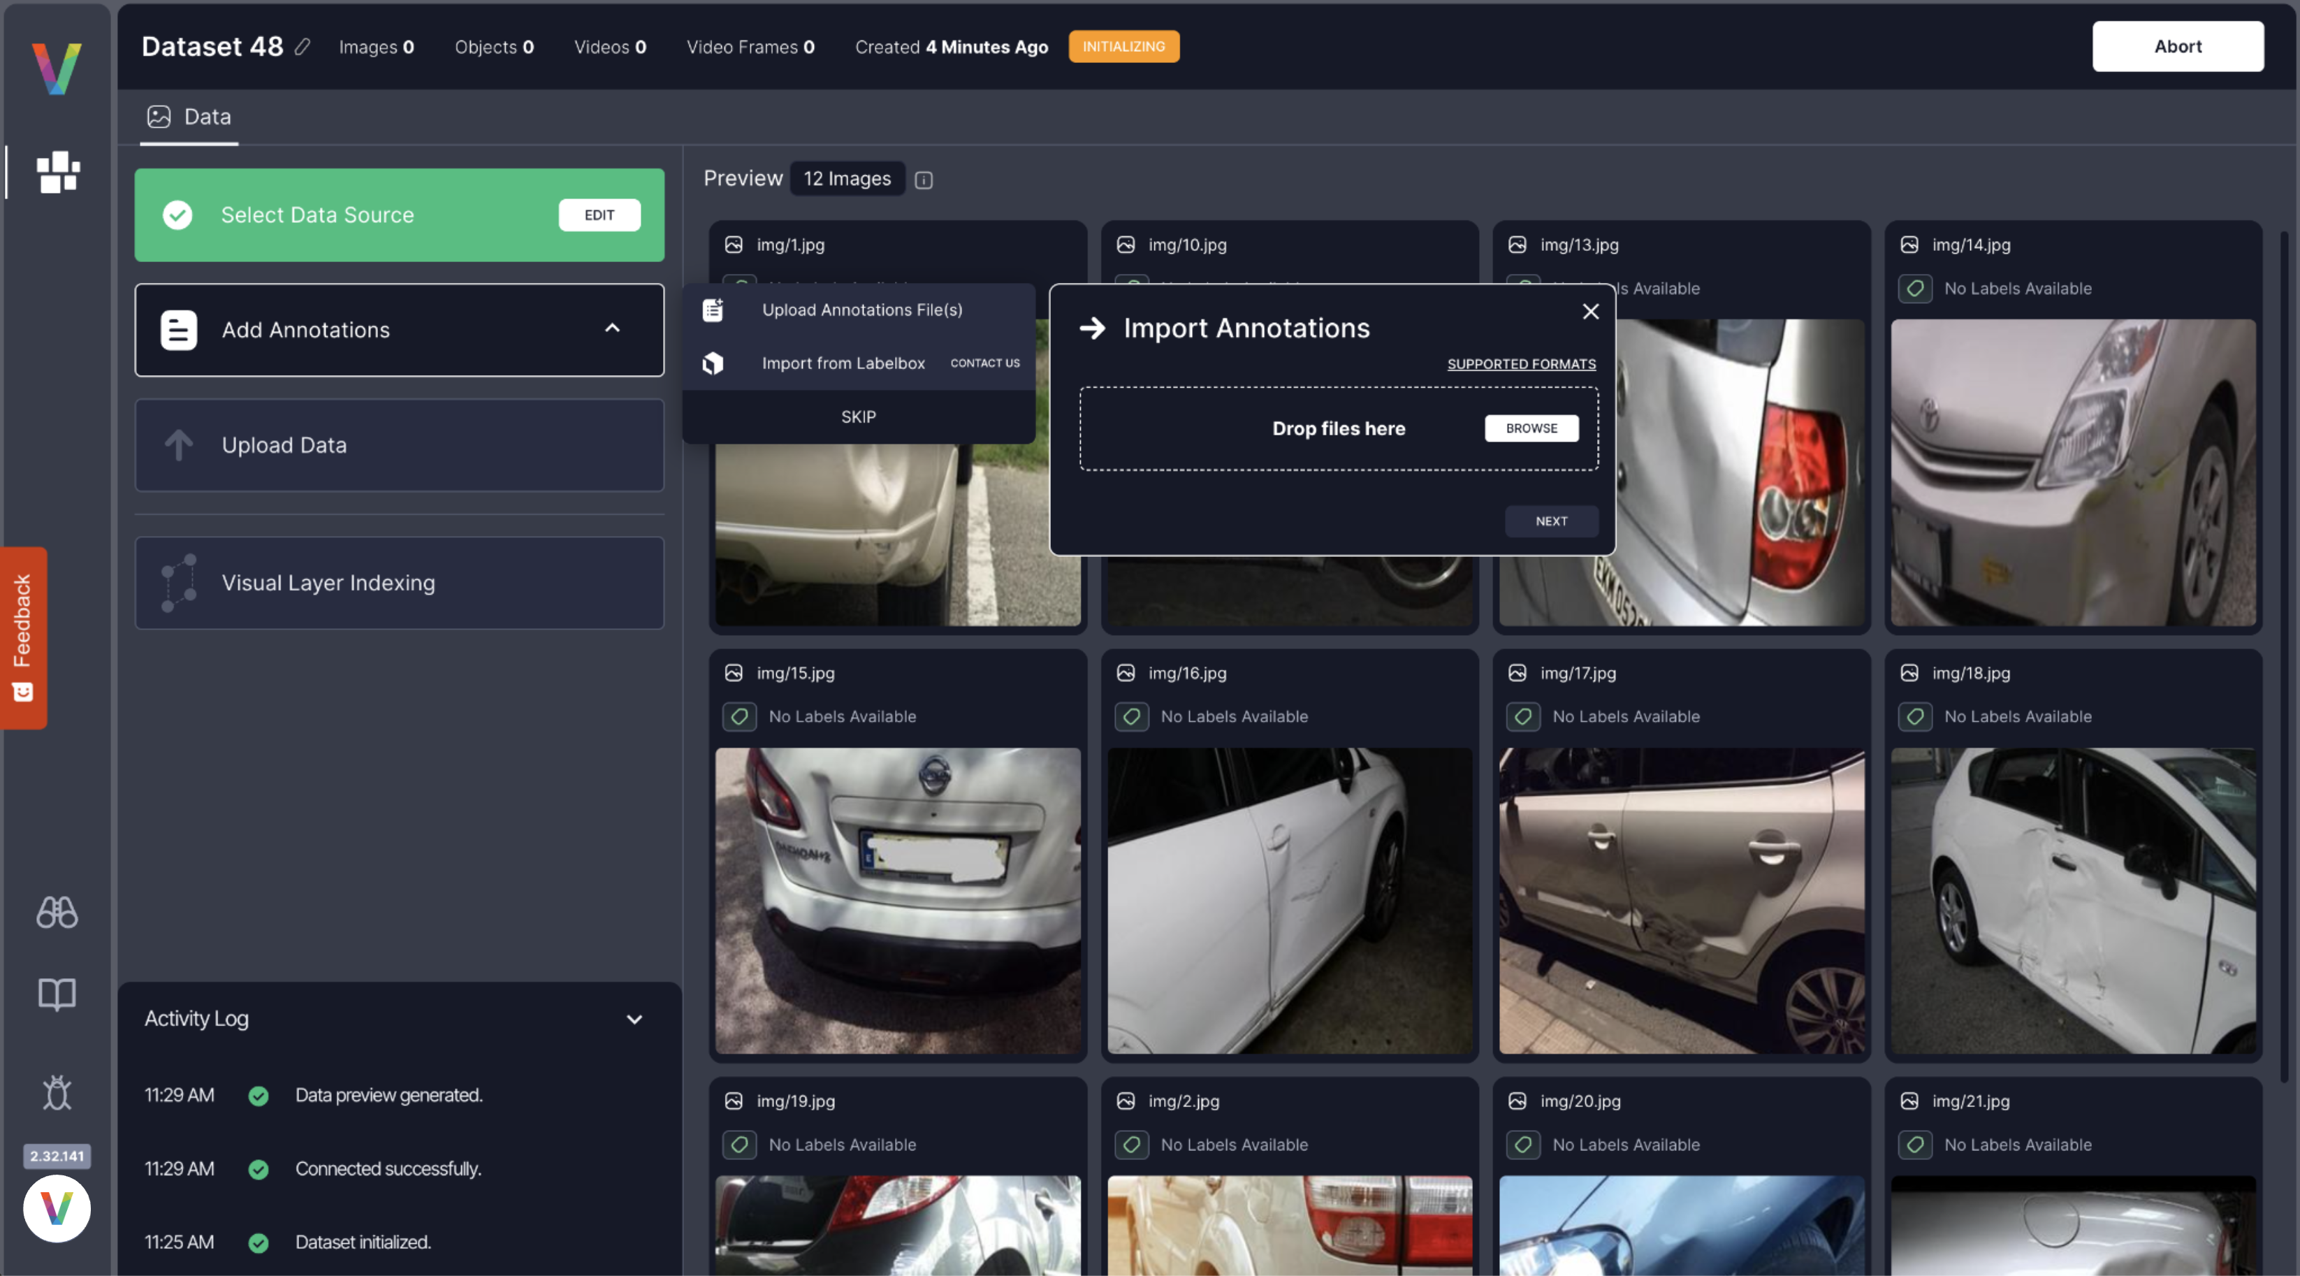Viewport: 2300px width, 1276px height.
Task: Click the label tag icon on img/18.jpg
Action: coord(1915,716)
